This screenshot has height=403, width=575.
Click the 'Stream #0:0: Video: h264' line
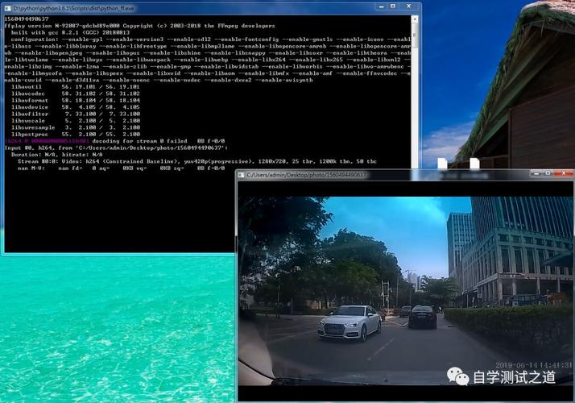[x=197, y=161]
